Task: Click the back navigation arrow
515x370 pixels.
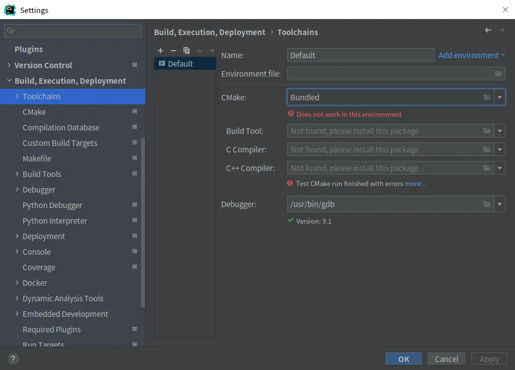Action: click(488, 31)
